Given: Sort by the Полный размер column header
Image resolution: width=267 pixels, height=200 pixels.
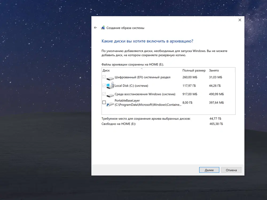Looking at the screenshot, I should coord(194,70).
